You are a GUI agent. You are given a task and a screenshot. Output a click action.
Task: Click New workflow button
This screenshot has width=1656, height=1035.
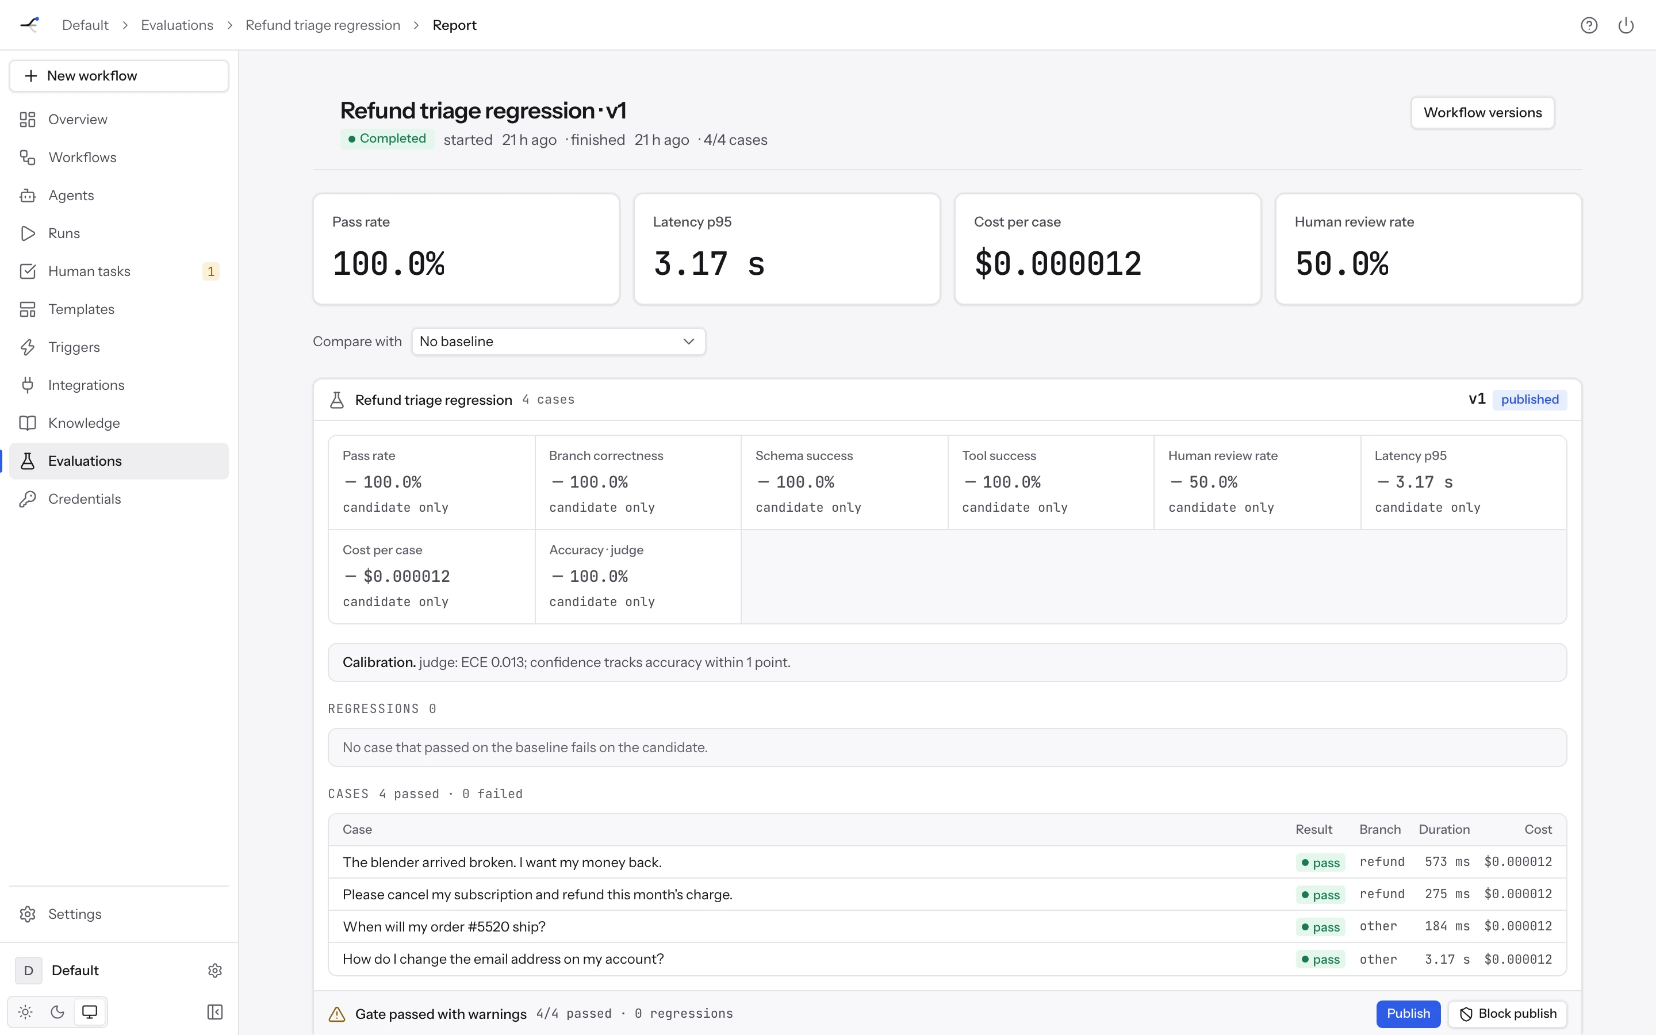click(119, 76)
